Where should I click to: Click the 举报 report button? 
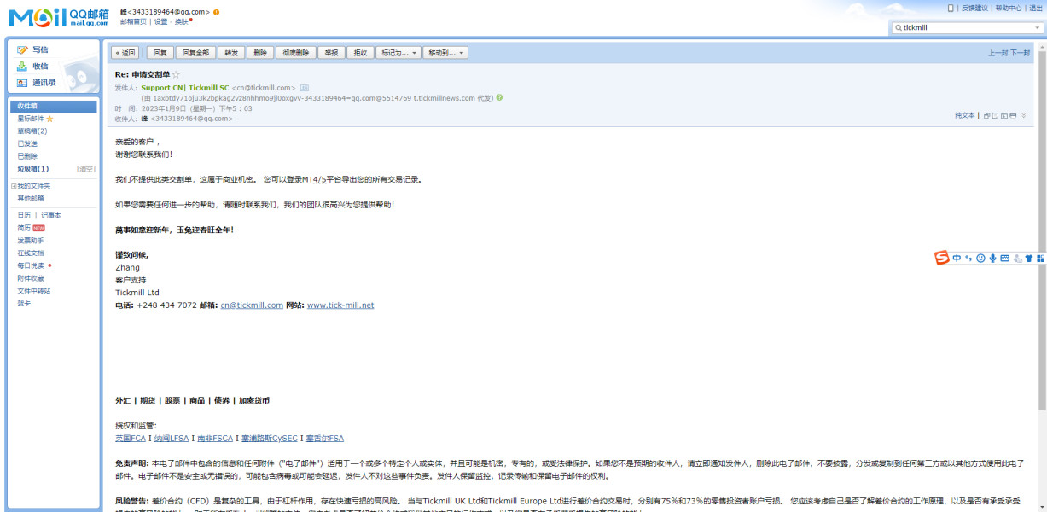332,53
